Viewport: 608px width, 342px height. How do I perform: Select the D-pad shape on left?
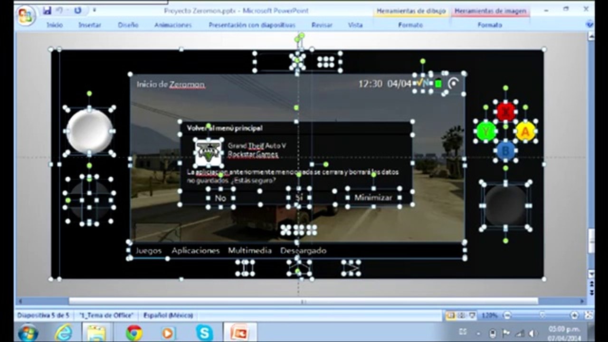tap(89, 200)
